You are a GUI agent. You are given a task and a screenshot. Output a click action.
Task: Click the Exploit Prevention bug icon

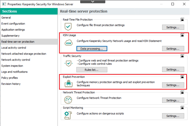click(x=69, y=84)
